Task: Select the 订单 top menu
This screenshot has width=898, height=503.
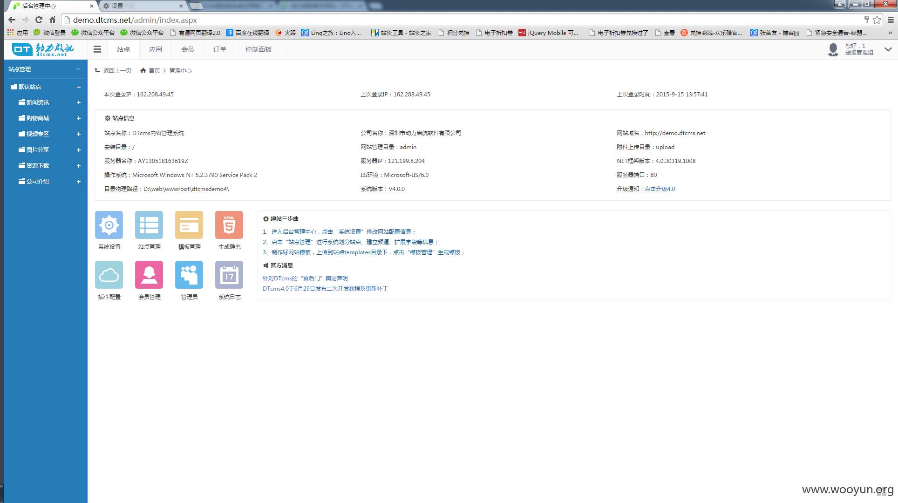Action: [x=220, y=49]
